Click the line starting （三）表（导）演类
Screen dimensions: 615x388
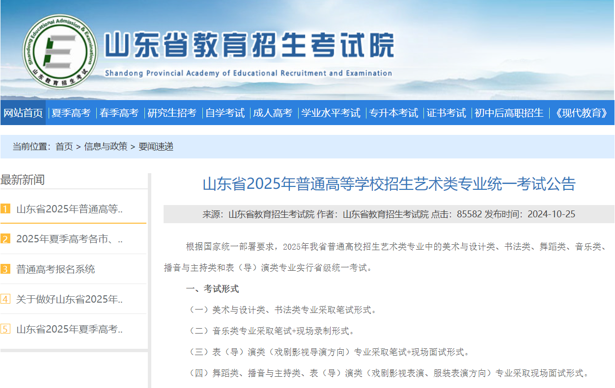[329, 352]
